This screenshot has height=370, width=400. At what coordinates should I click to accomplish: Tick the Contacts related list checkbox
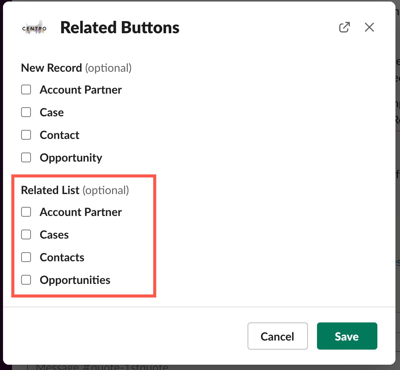26,257
